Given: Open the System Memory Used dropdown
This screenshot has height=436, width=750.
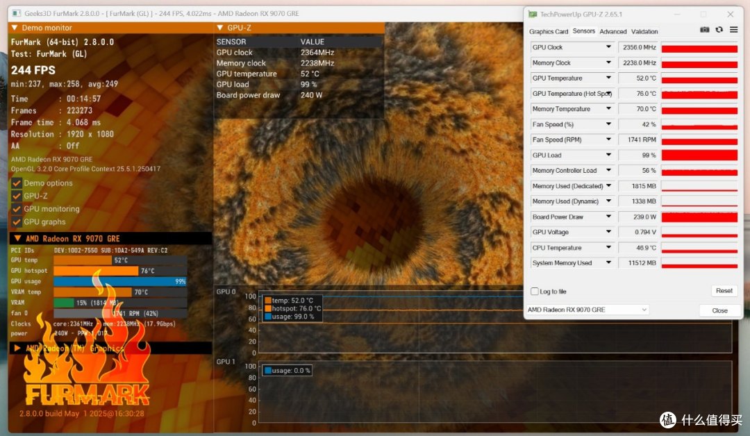Looking at the screenshot, I should (608, 262).
